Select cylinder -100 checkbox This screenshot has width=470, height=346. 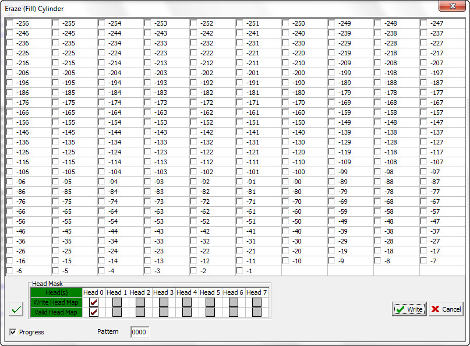point(285,172)
